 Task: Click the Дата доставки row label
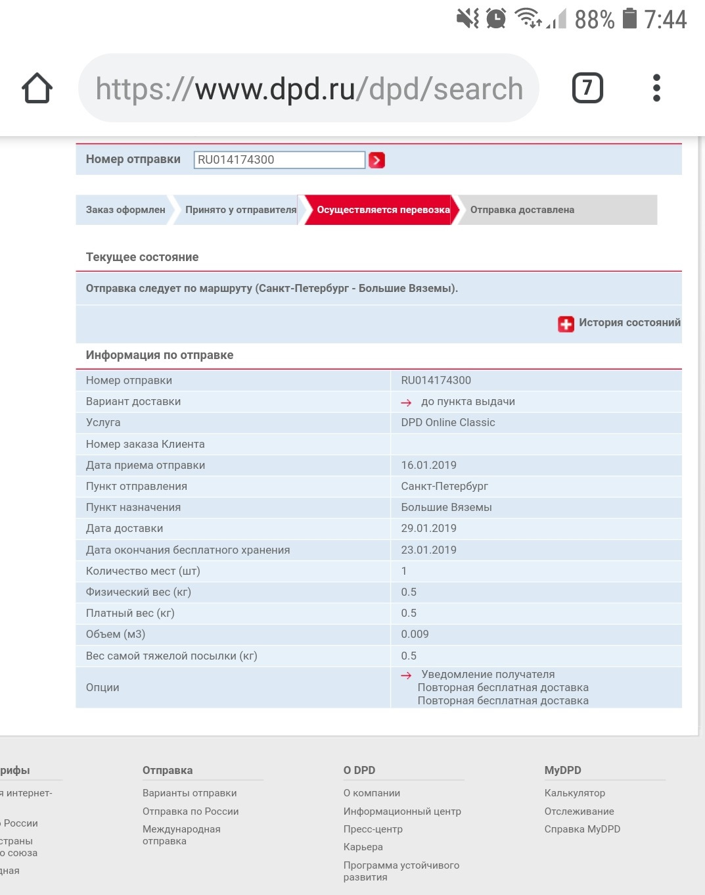(124, 529)
